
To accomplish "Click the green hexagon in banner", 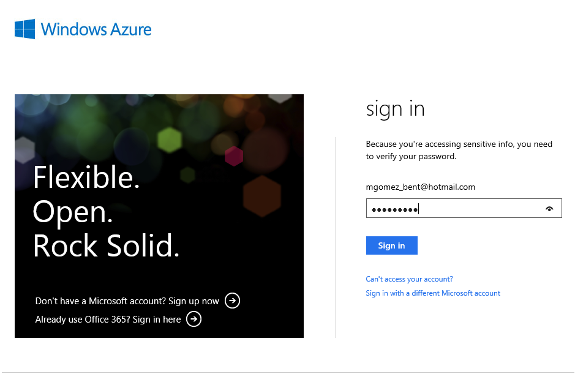I will (170, 140).
